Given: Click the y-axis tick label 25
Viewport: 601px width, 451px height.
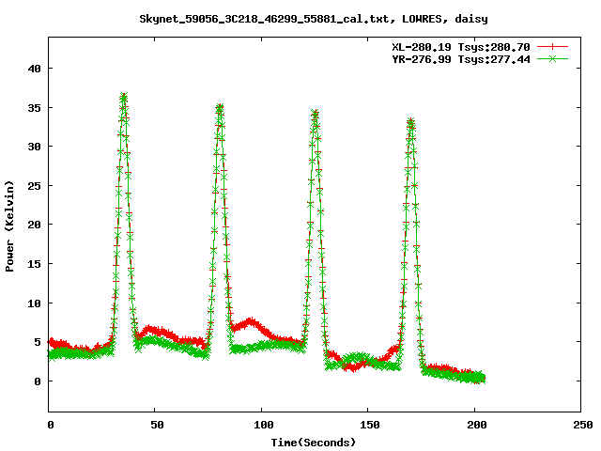Looking at the screenshot, I should tap(34, 186).
